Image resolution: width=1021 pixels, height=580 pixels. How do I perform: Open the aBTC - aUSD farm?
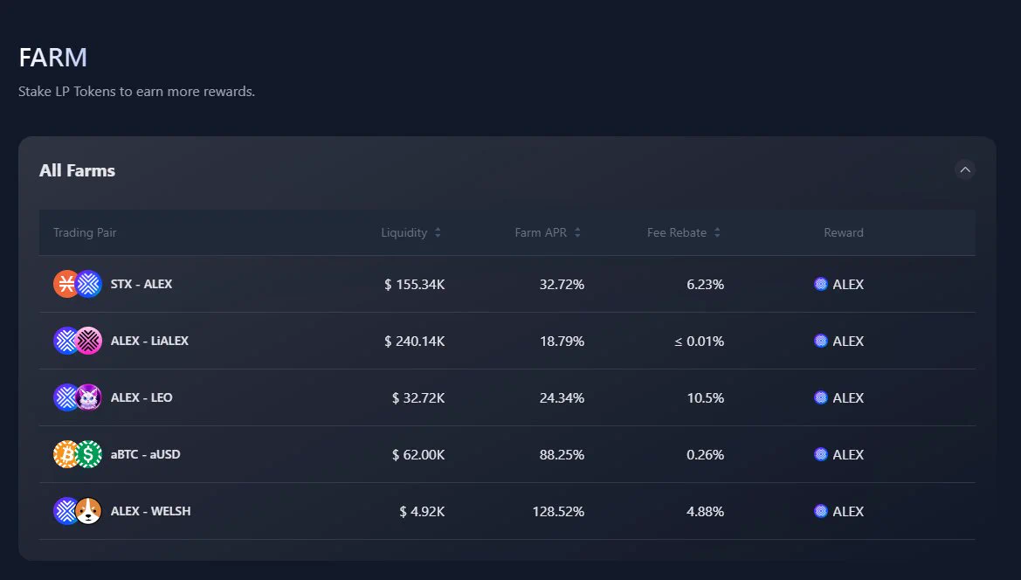(x=507, y=453)
